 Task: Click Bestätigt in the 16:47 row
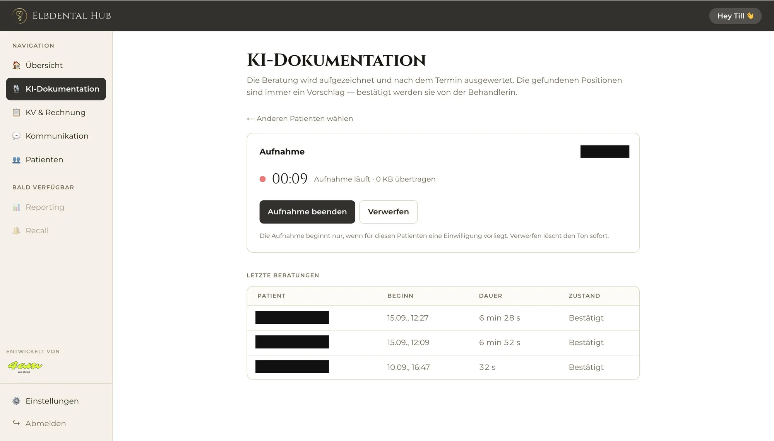tap(586, 367)
